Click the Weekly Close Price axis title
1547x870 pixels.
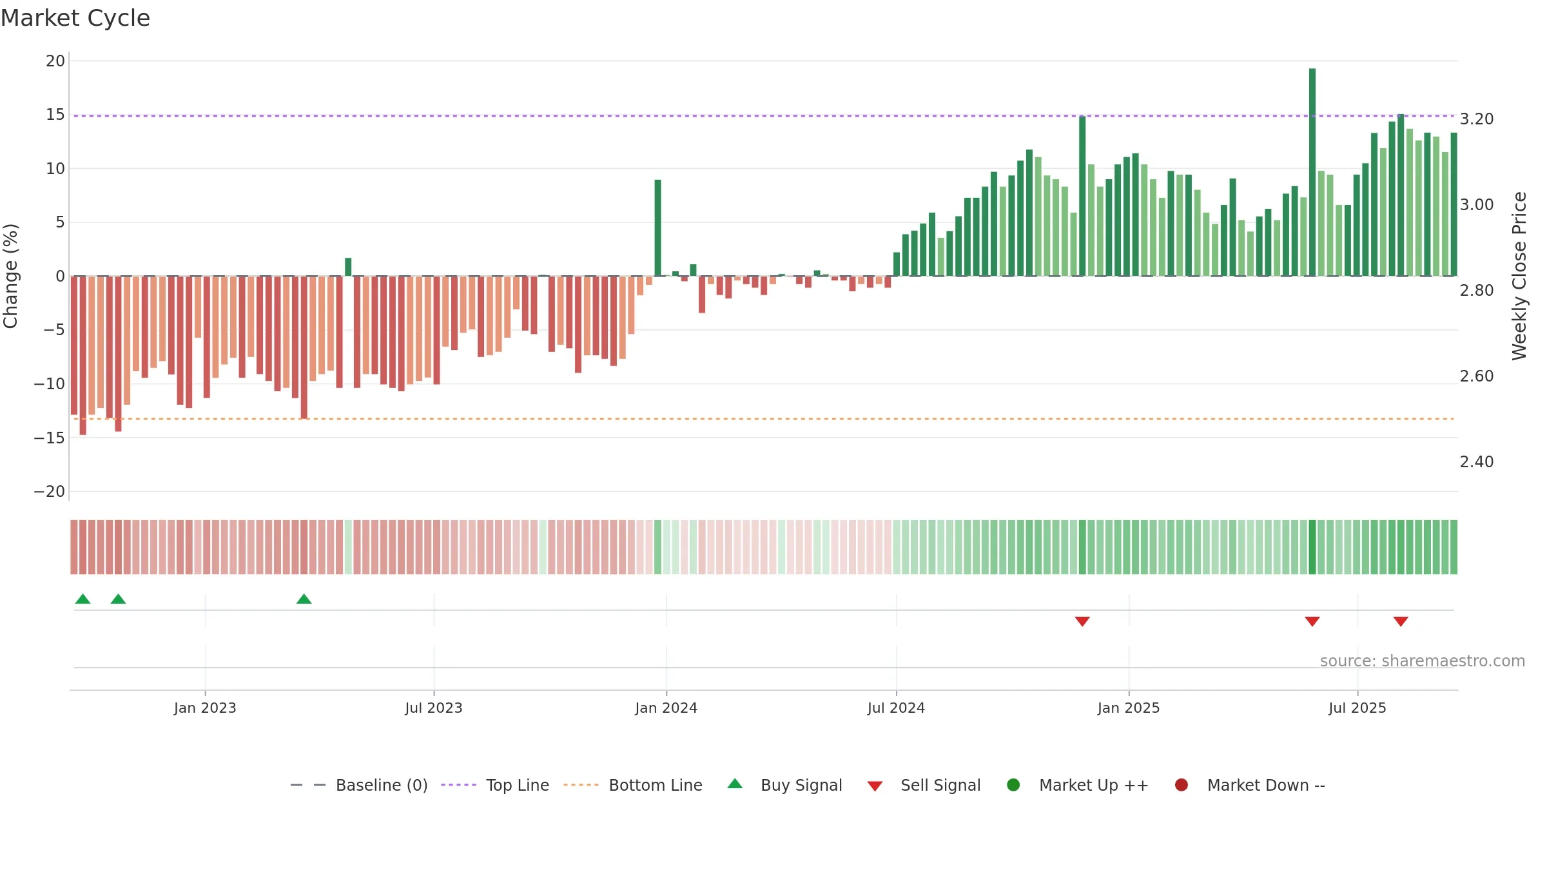(x=1519, y=276)
